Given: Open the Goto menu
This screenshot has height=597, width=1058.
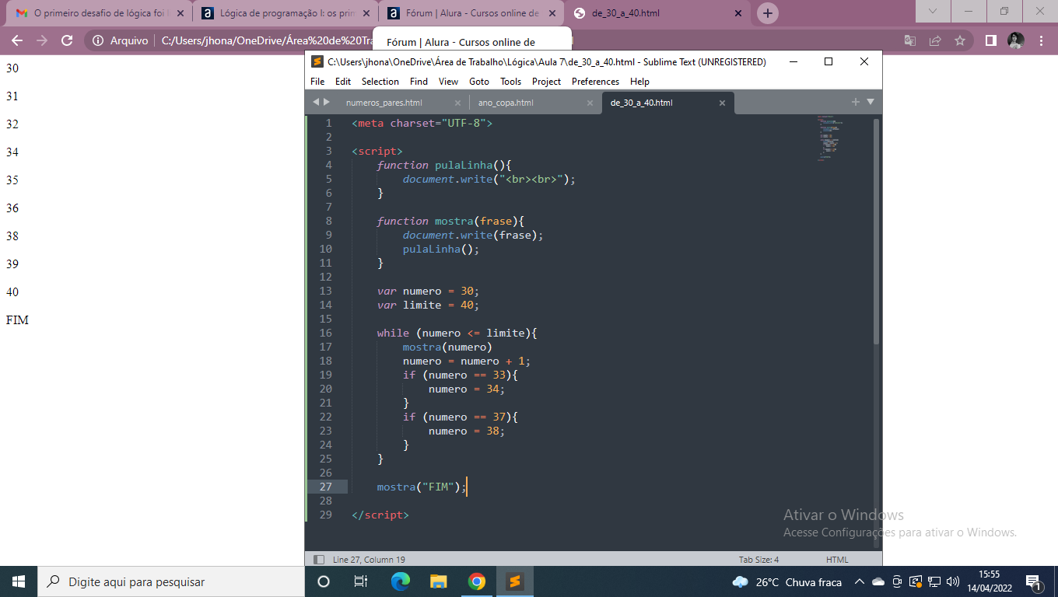Looking at the screenshot, I should [x=479, y=81].
